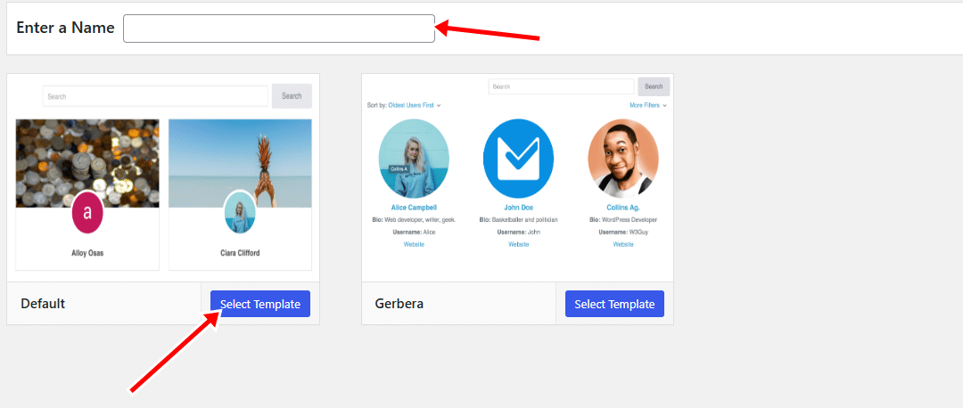Click Alloy Osas letter avatar icon

pyautogui.click(x=87, y=213)
